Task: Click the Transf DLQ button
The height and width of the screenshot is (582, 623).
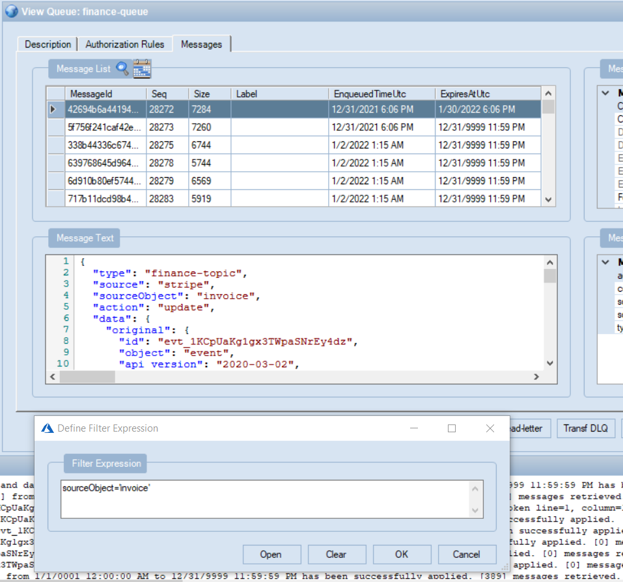Action: click(x=585, y=428)
